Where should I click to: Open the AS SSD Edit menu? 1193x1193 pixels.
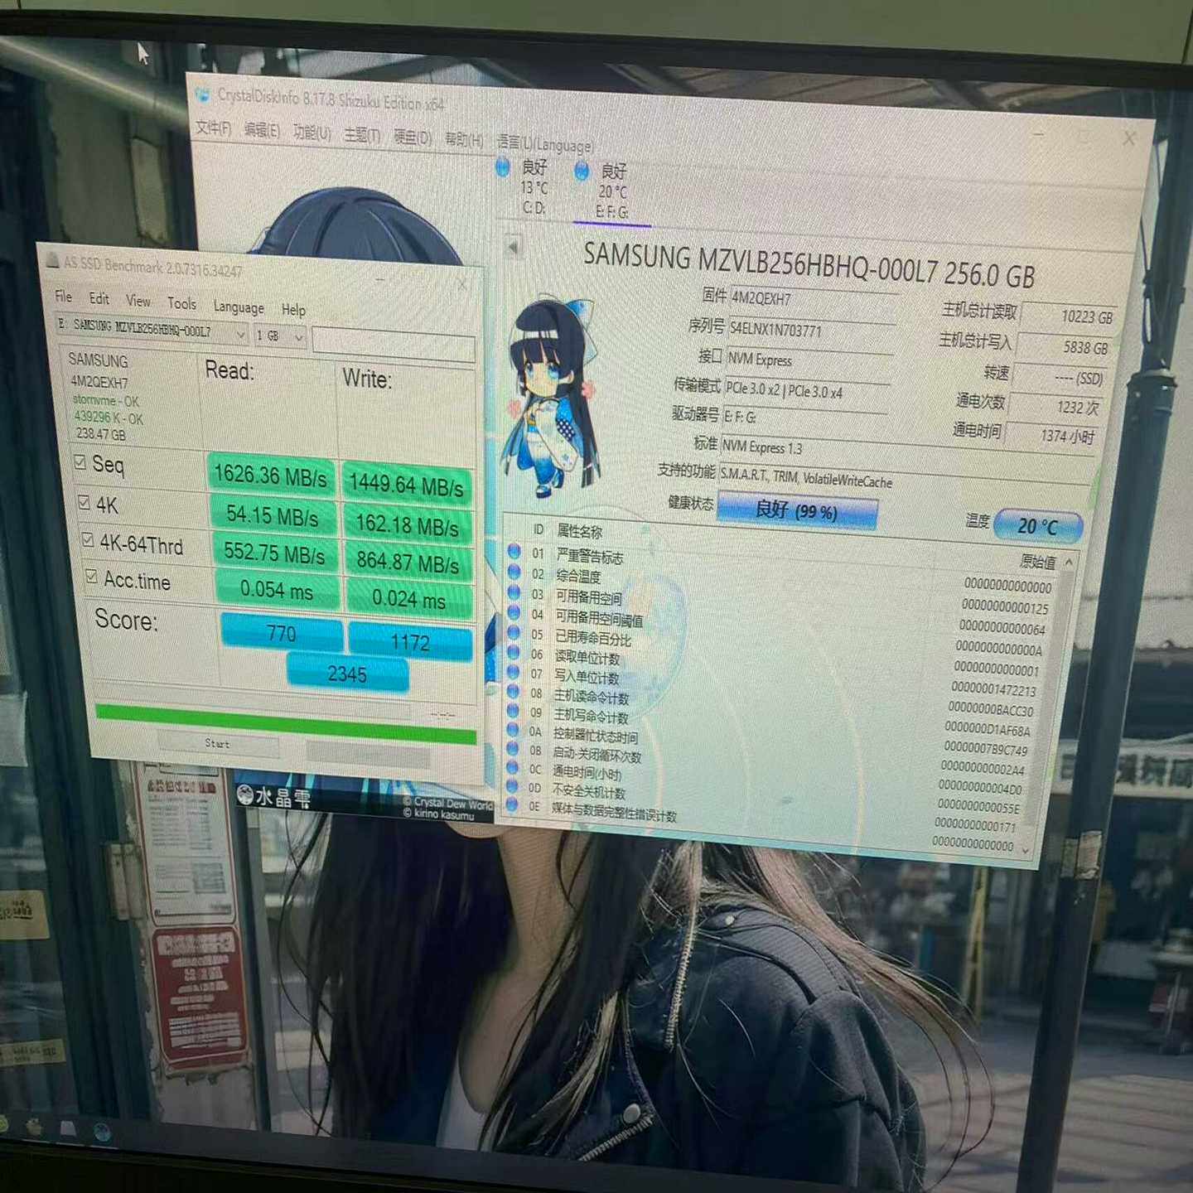pyautogui.click(x=99, y=298)
